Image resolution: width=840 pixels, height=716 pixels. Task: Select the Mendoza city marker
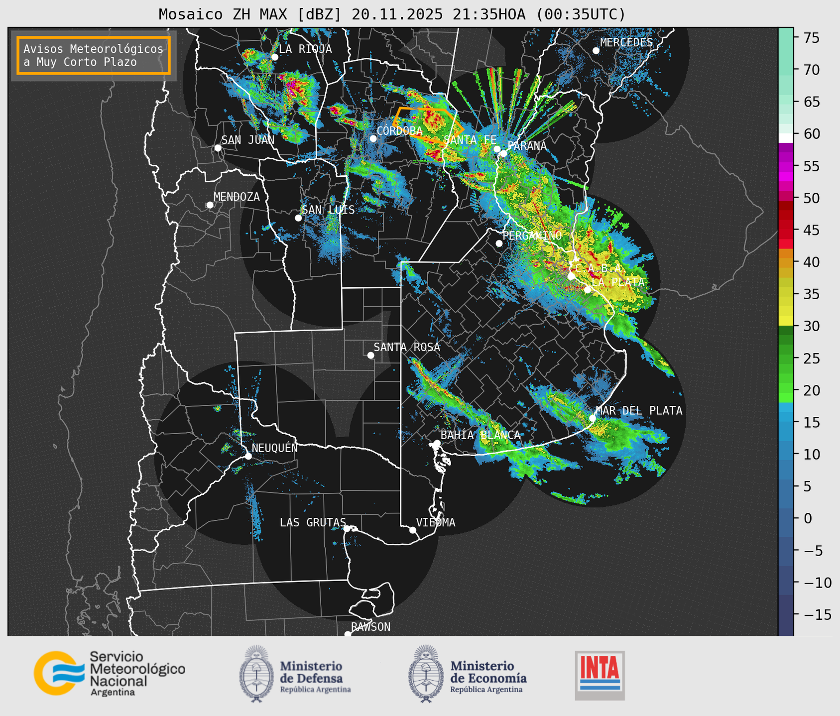pyautogui.click(x=210, y=205)
